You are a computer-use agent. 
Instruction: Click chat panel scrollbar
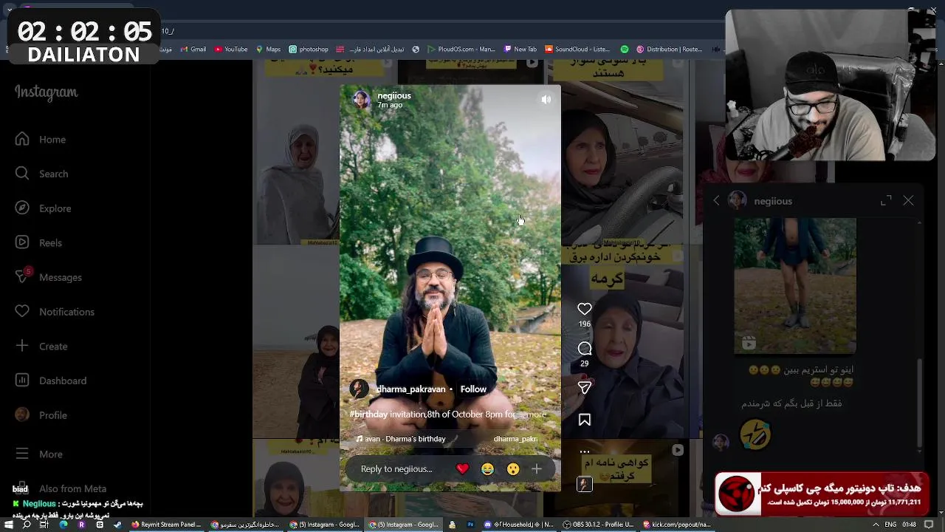919,403
